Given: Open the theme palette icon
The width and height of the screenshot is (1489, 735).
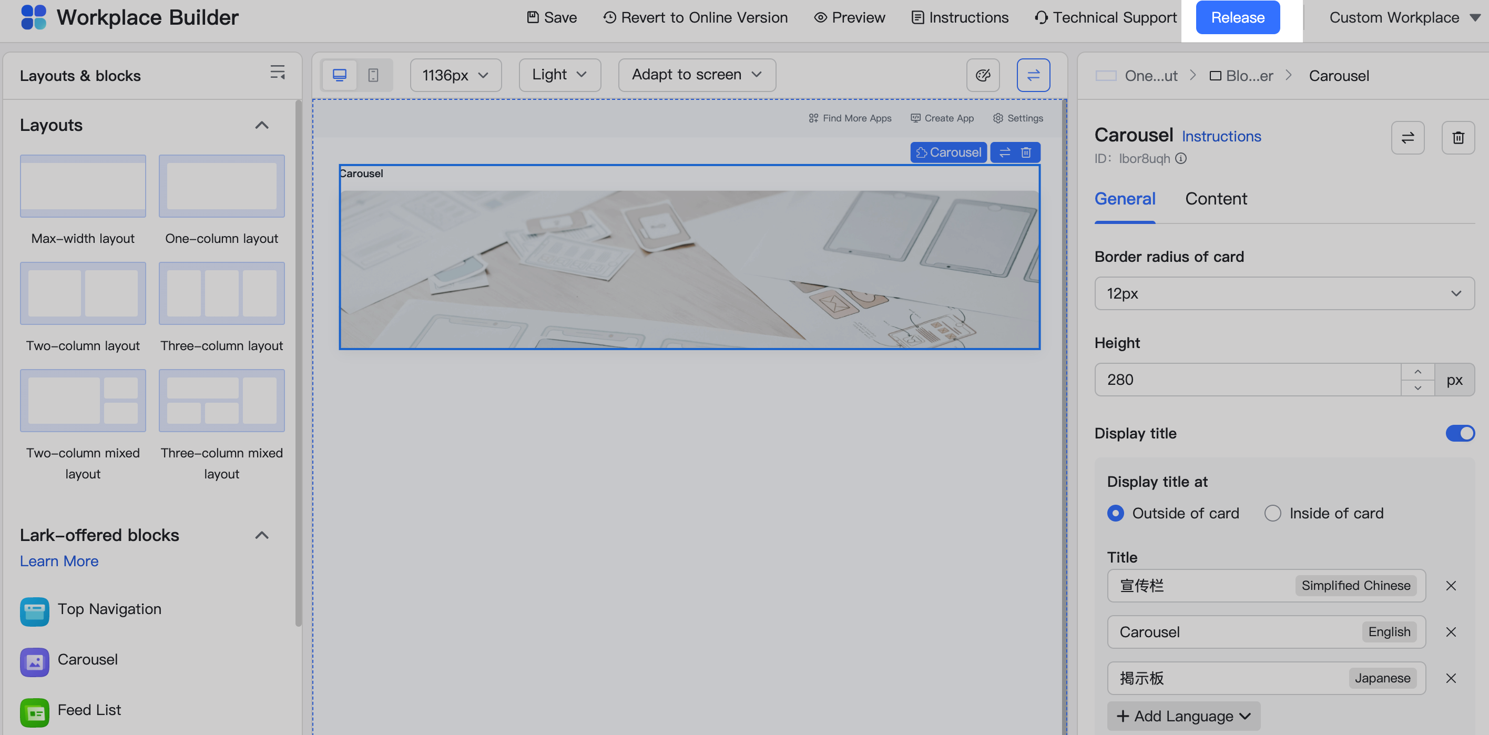Looking at the screenshot, I should (x=983, y=75).
